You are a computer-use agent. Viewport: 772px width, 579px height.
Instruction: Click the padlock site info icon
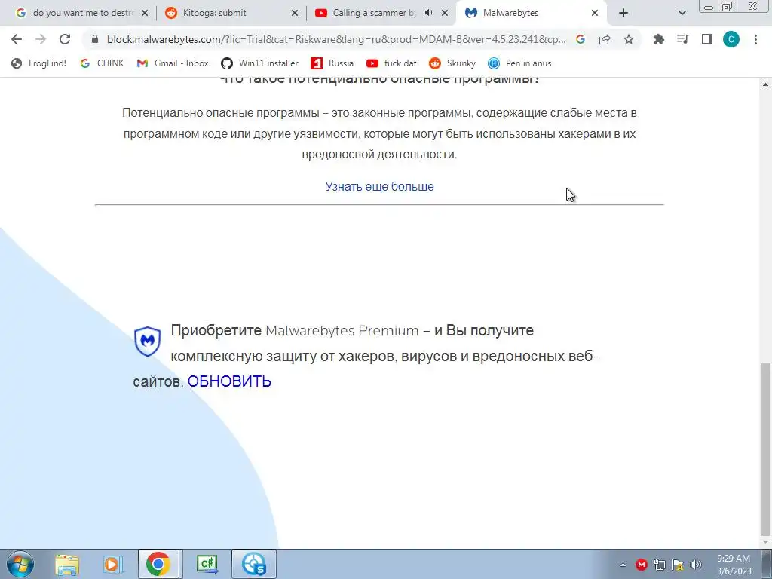pos(95,39)
